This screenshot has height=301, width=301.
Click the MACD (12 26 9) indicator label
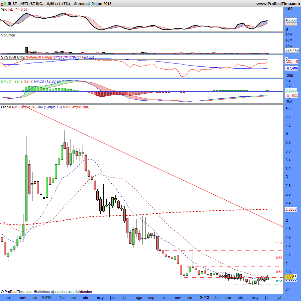[x=47, y=81]
